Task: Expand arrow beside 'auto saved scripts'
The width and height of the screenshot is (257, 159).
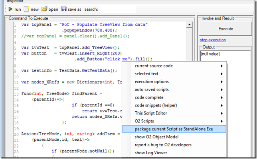Action: point(221,89)
